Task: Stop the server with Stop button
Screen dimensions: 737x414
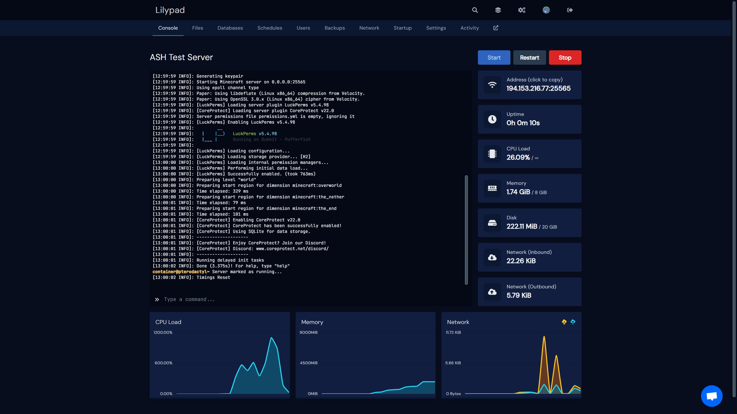Action: (x=565, y=57)
